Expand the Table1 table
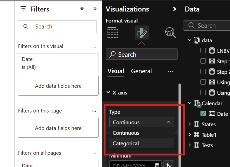This screenshot has width=230, height=167. tap(189, 134)
